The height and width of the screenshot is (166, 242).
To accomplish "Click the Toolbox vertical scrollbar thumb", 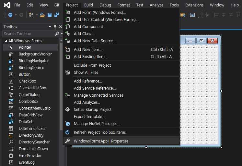I will [61, 87].
